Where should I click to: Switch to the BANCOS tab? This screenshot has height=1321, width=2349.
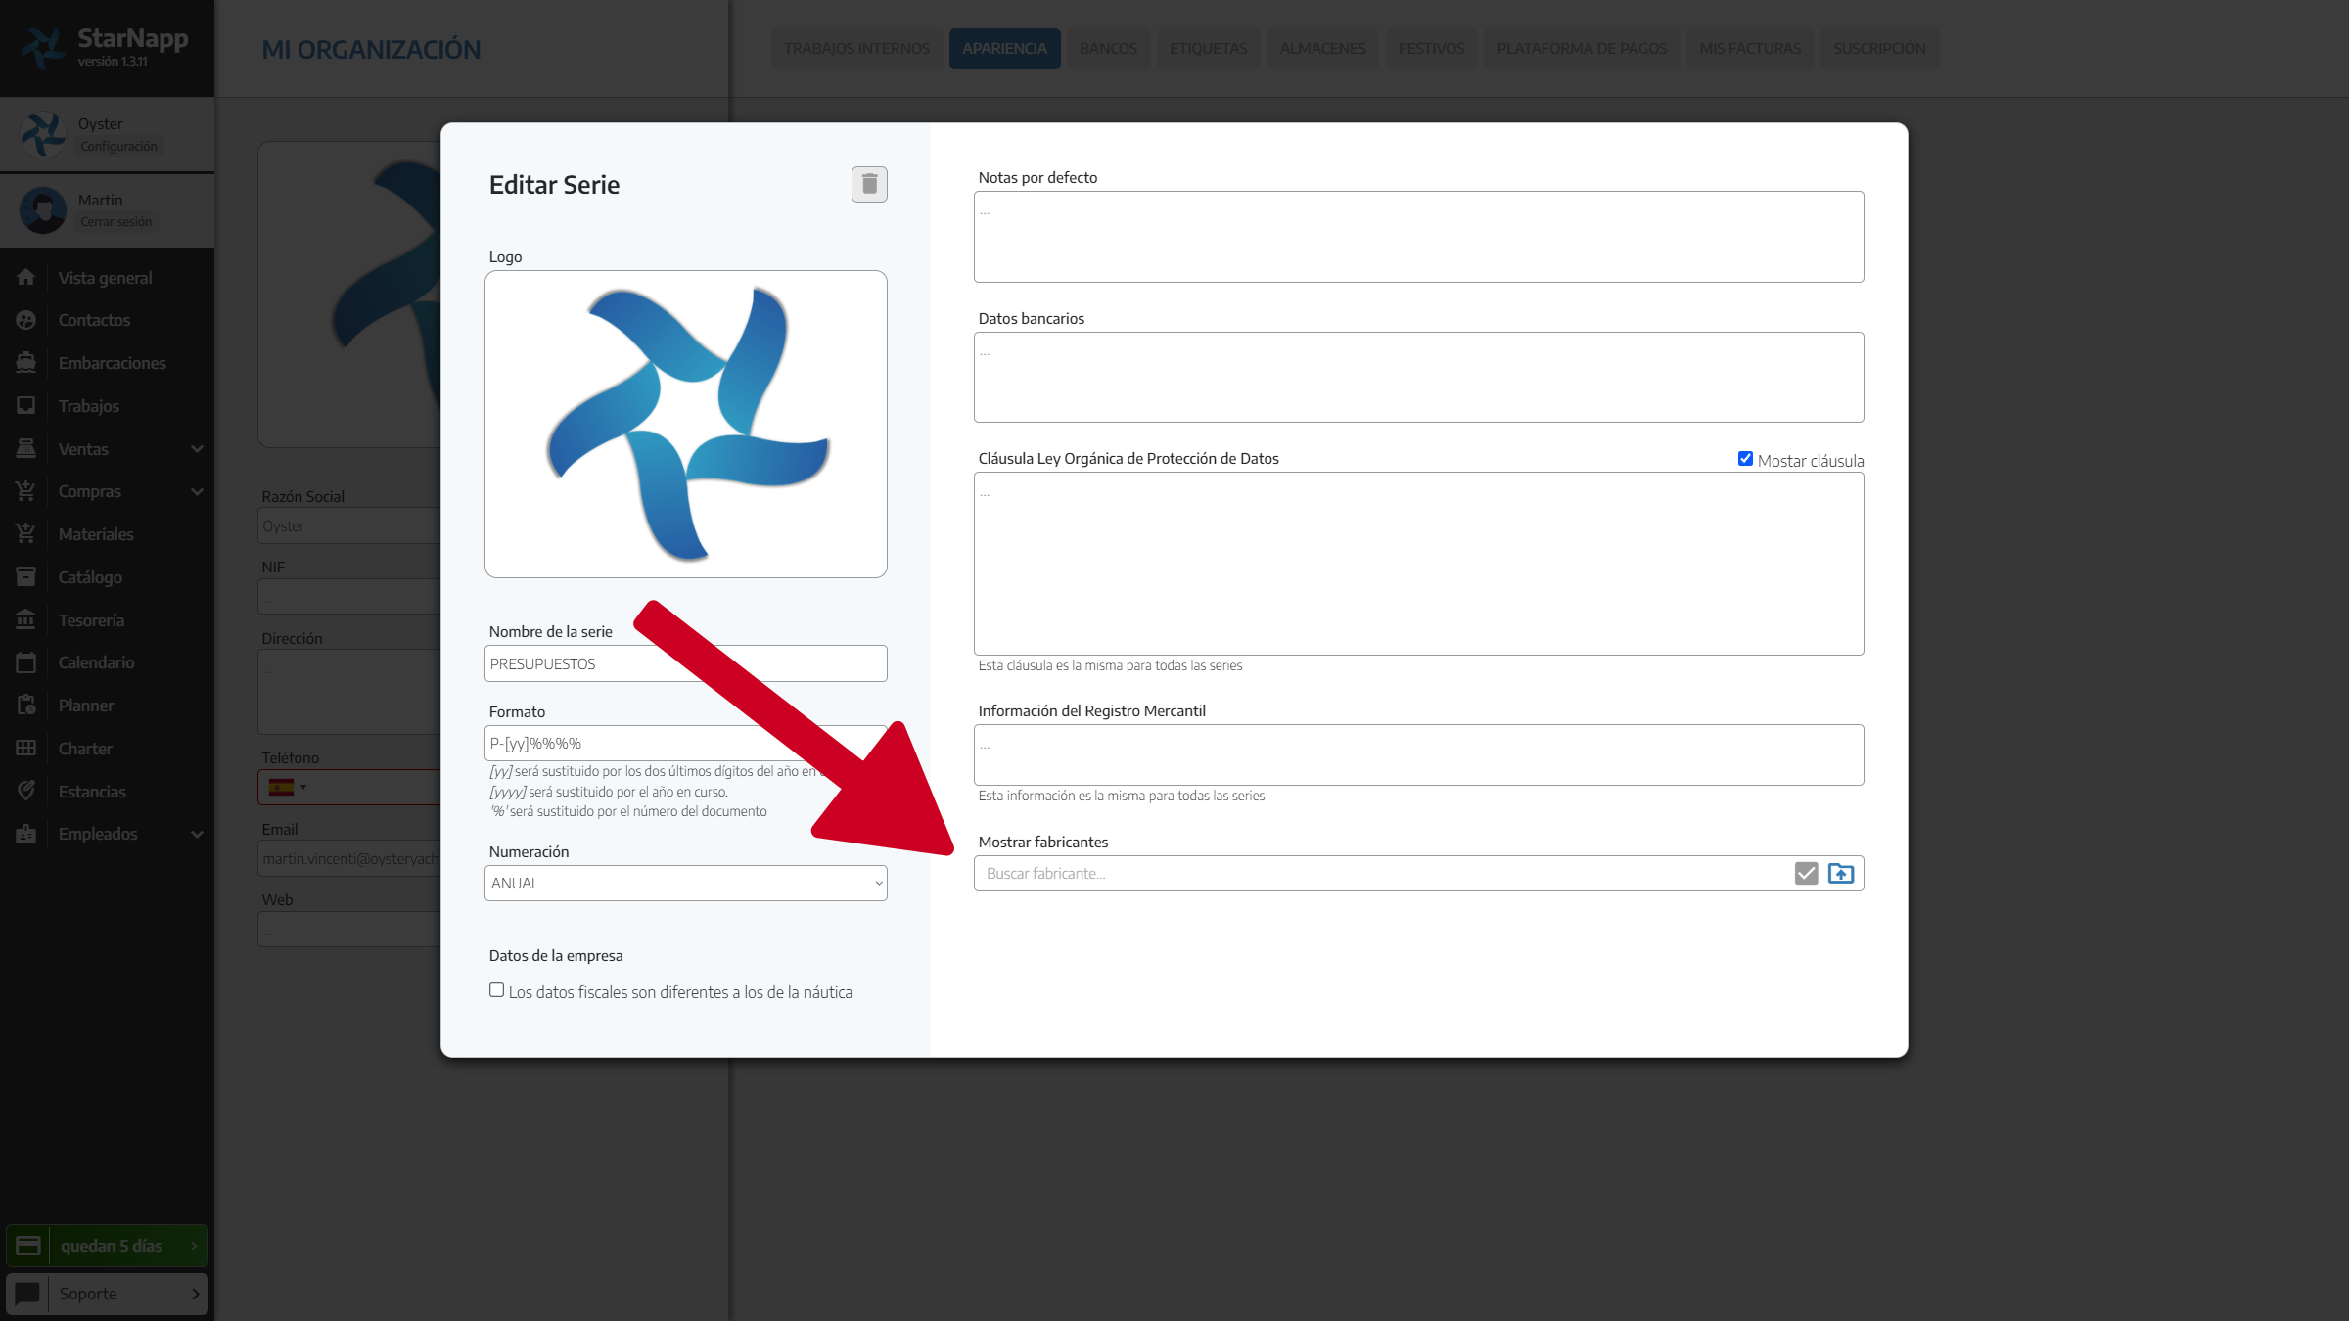pos(1108,49)
